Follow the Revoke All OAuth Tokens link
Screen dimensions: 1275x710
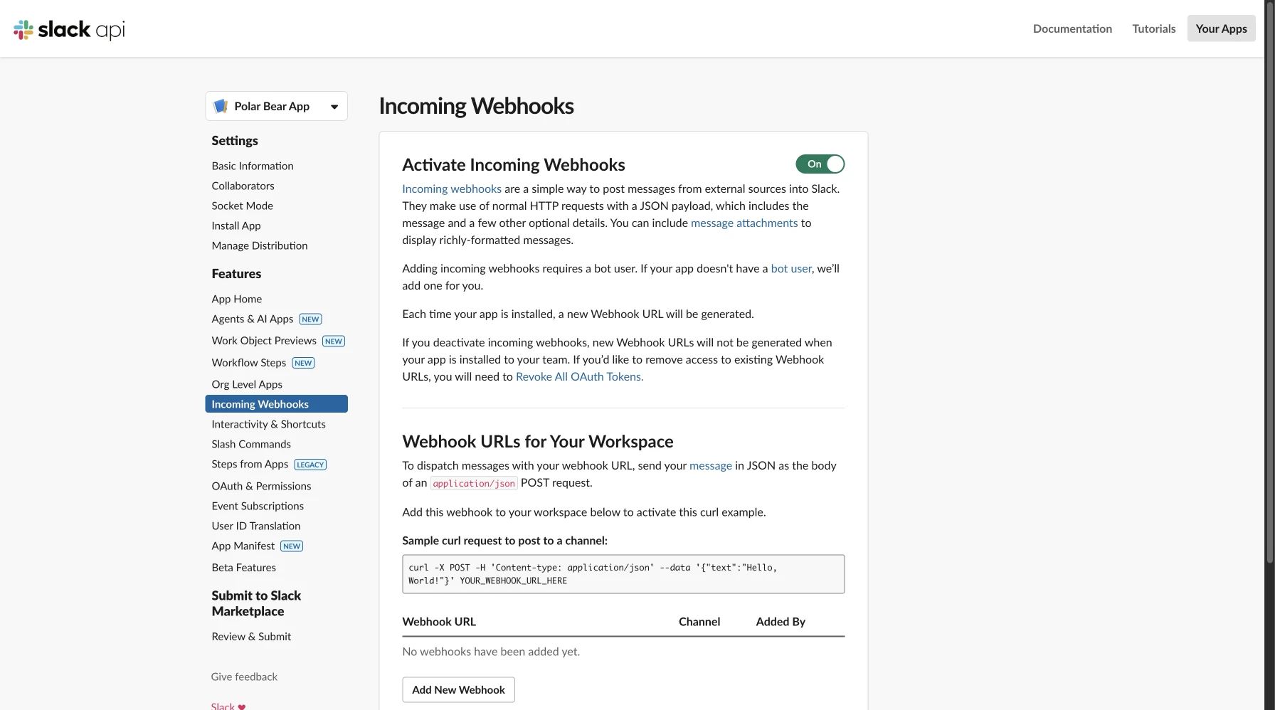579,377
